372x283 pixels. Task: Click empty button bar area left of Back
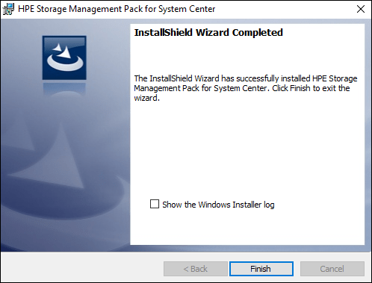tap(82, 268)
